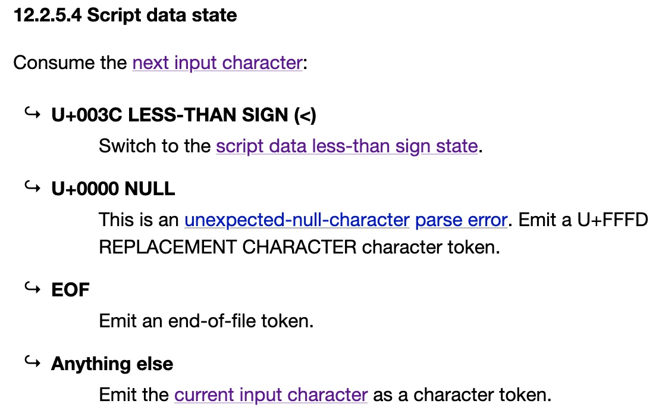This screenshot has height=413, width=659.
Task: Click the 'Switch to the' text
Action: [x=155, y=146]
